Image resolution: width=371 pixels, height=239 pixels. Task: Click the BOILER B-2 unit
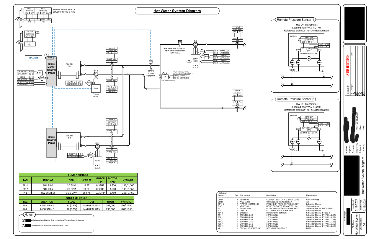[69, 141]
